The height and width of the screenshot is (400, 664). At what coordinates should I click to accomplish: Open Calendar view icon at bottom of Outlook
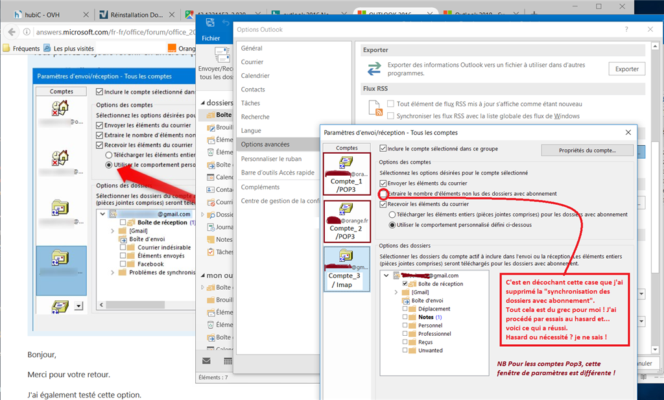(228, 361)
